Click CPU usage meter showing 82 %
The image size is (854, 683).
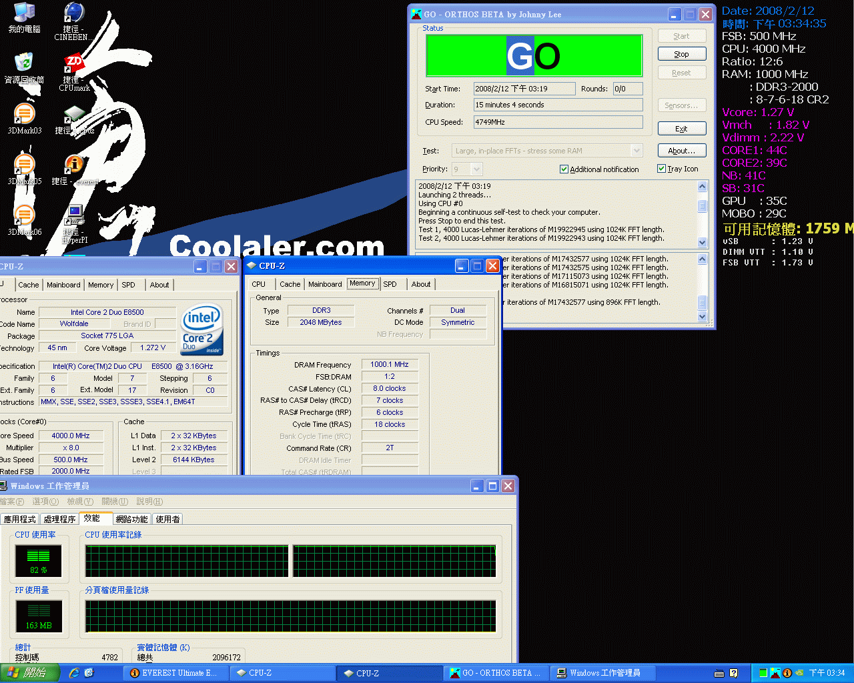(39, 560)
